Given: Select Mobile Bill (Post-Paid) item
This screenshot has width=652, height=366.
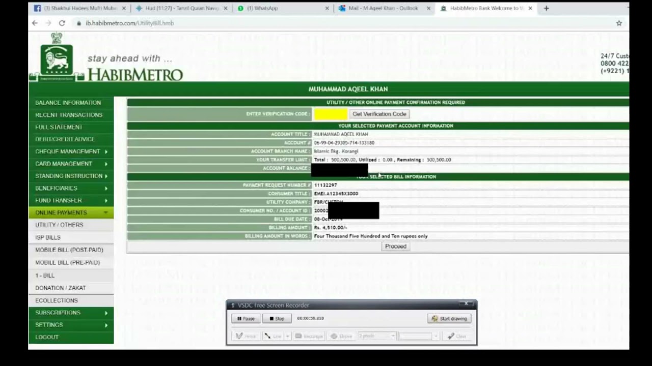Looking at the screenshot, I should 71,250.
